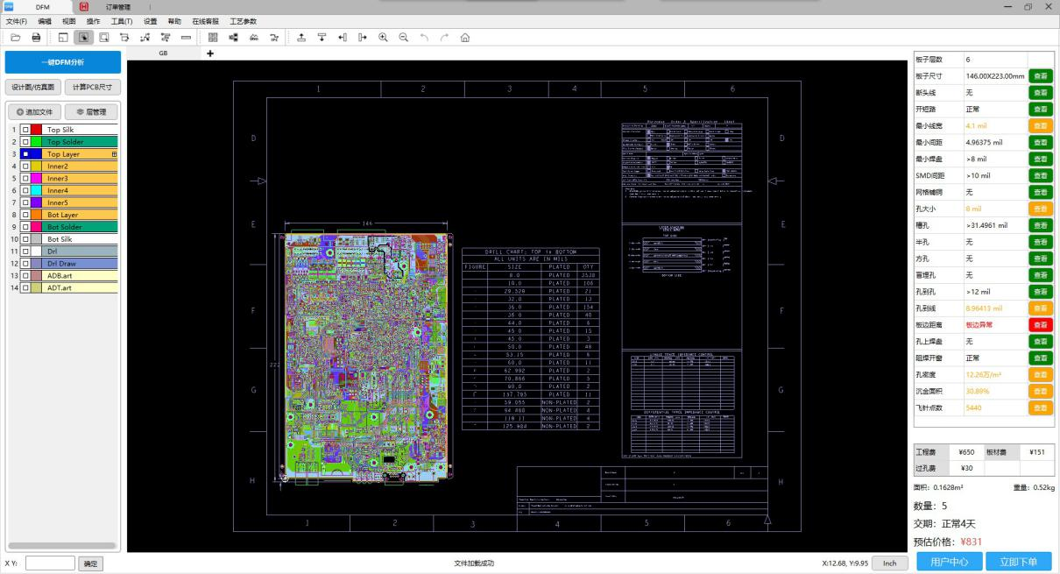1060x574 pixels.
Task: Click the 立即下单 order button
Action: (1018, 563)
